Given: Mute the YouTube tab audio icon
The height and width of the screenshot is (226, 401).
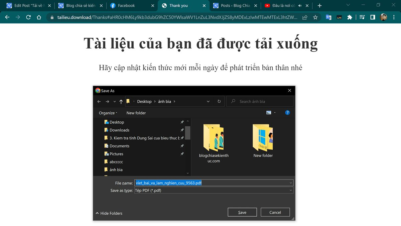Looking at the screenshot, I should 300,6.
